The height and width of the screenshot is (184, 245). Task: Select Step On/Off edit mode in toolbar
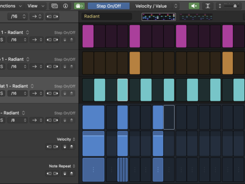[109, 6]
